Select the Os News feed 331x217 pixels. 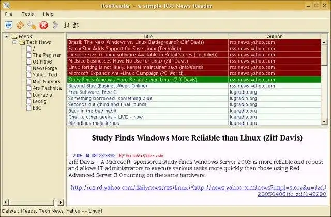42,62
